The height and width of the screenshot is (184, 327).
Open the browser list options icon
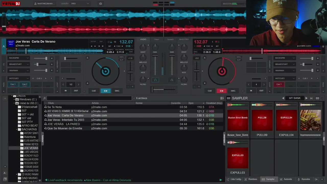tap(222, 98)
